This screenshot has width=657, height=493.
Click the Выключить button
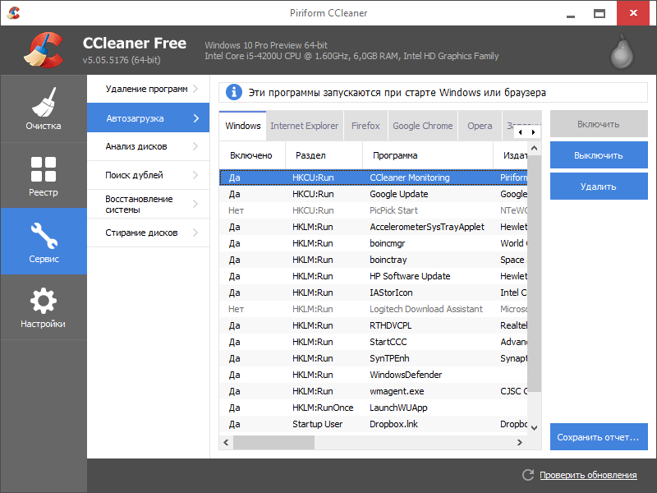(599, 155)
